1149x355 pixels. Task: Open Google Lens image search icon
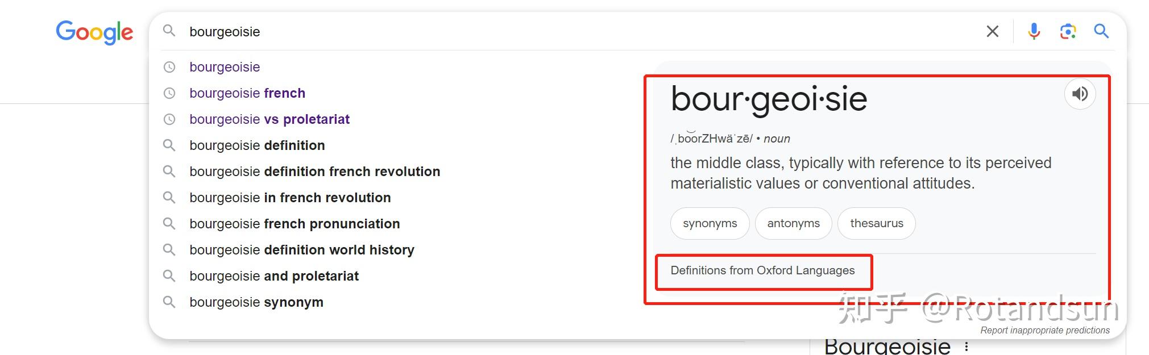[x=1068, y=31]
